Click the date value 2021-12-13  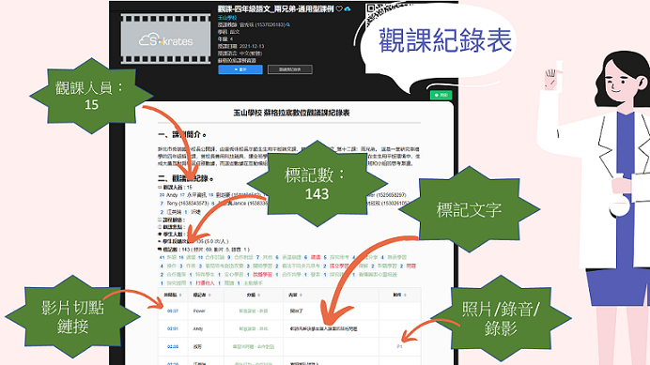tap(251, 46)
